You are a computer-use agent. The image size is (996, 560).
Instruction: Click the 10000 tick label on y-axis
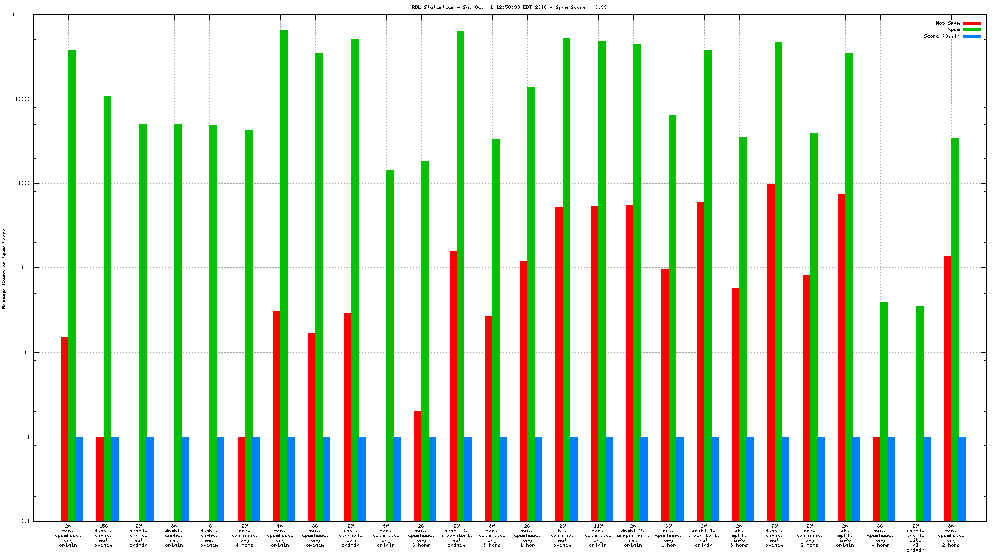(22, 99)
